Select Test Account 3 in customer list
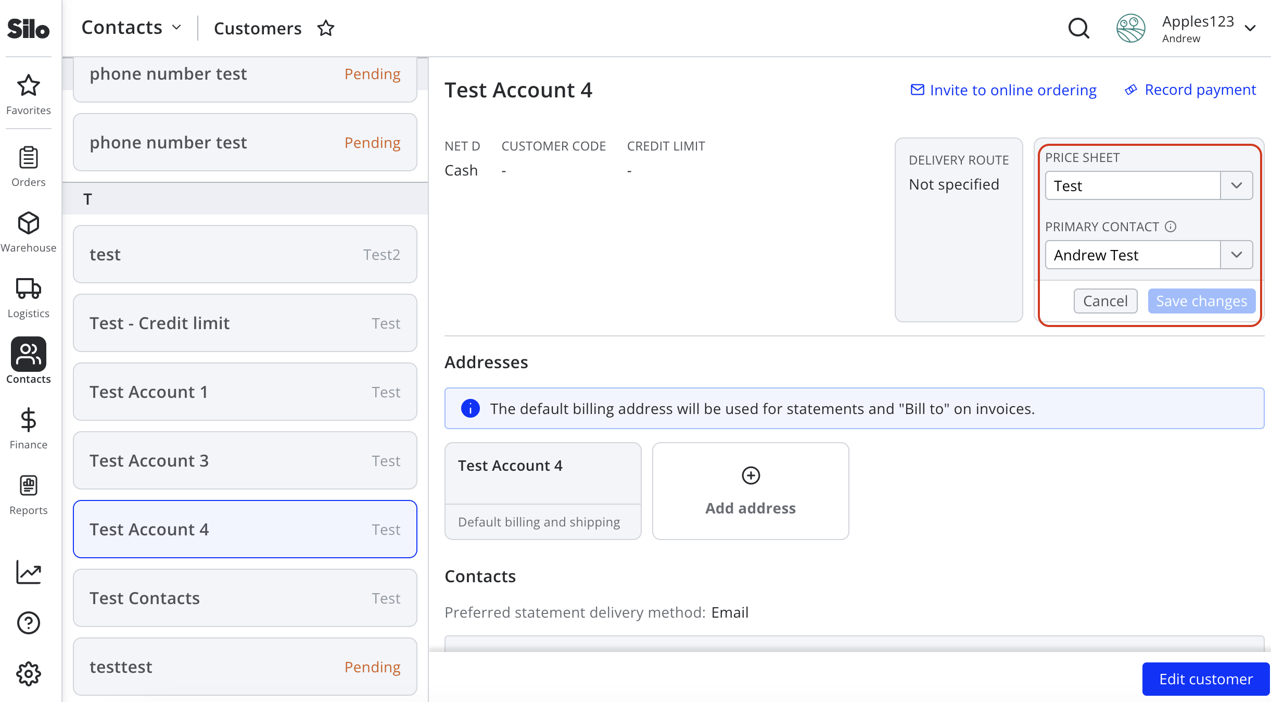This screenshot has width=1271, height=702. 245,460
